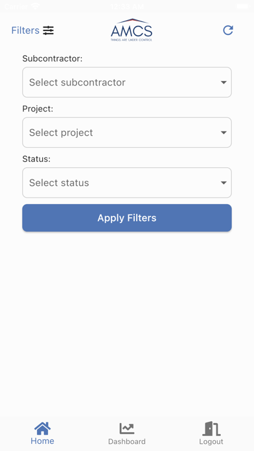
Task: Click the Apply Filters button
Action: 127,218
